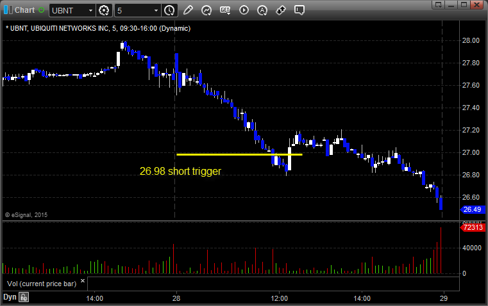This screenshot has height=306, width=488.
Task: Click the blue 26.49 last price marker
Action: 473,210
